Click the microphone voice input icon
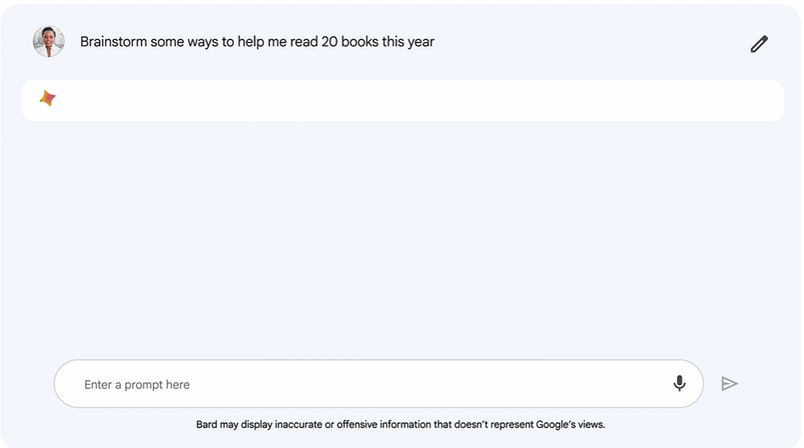This screenshot has width=804, height=448. pyautogui.click(x=679, y=383)
